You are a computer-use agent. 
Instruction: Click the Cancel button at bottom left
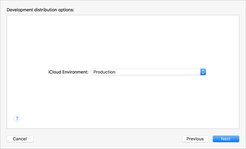pyautogui.click(x=20, y=139)
